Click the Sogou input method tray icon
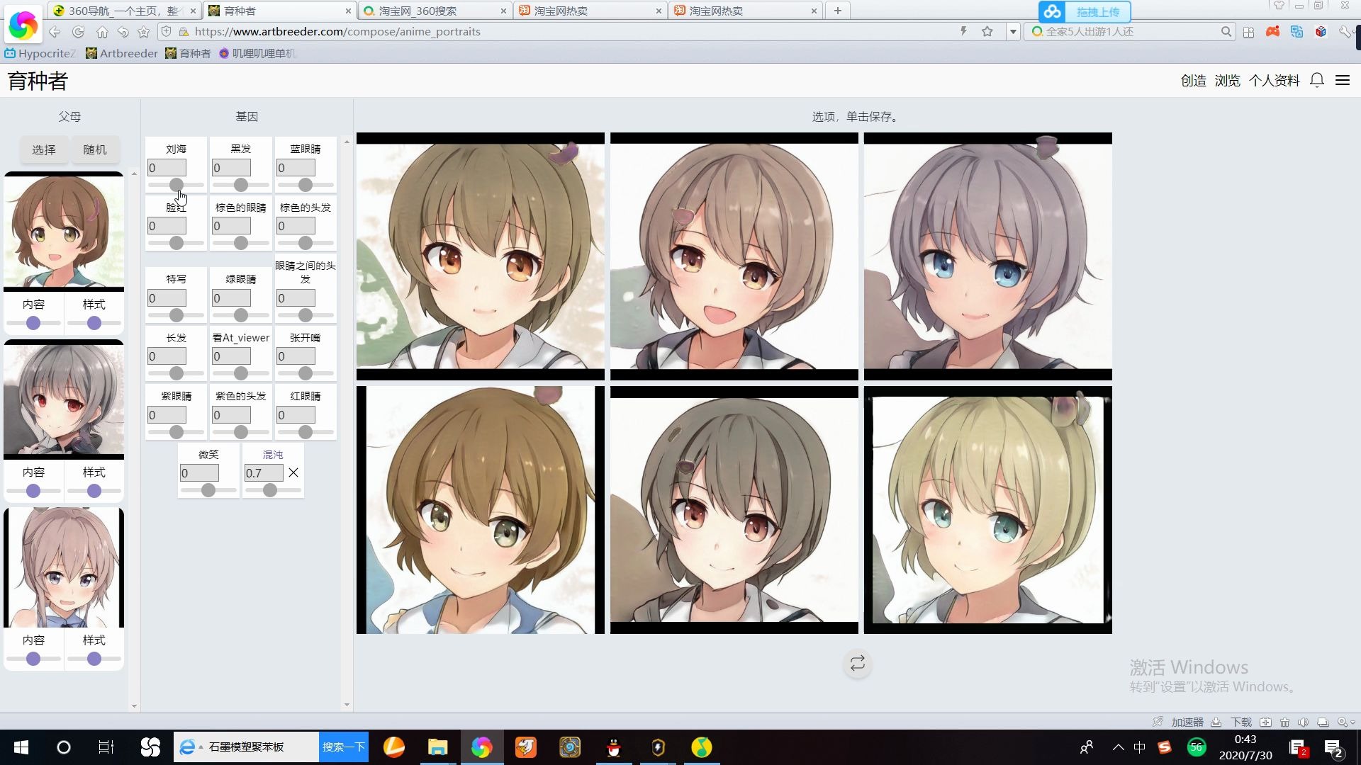This screenshot has width=1361, height=765. (x=1165, y=747)
